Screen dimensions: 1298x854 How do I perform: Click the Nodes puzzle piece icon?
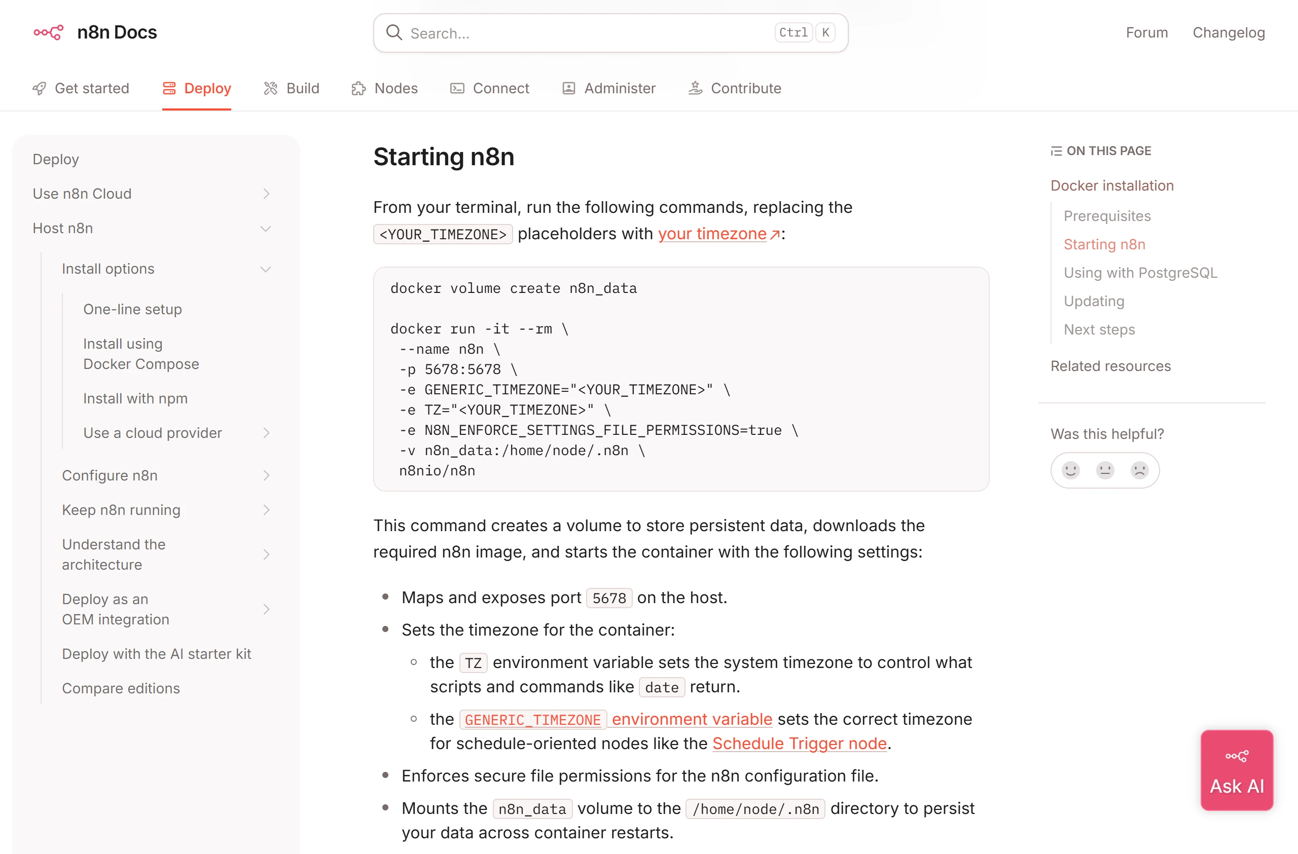click(x=358, y=88)
